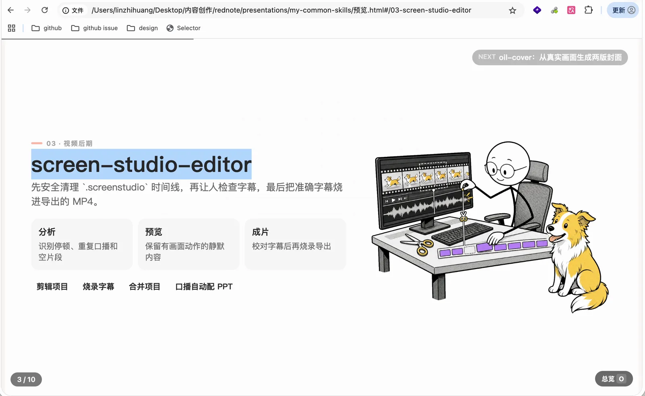Click the 分析 card
The image size is (645, 396).
click(x=82, y=244)
